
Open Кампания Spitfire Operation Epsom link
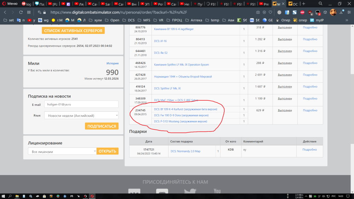pyautogui.click(x=181, y=65)
